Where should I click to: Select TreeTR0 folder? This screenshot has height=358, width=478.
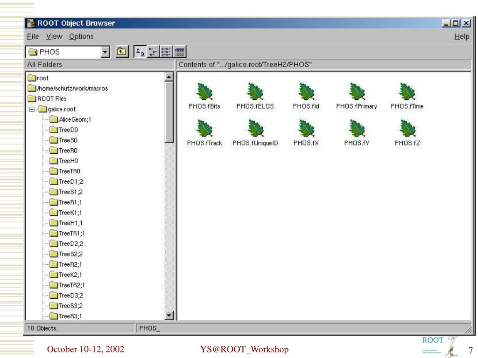(65, 171)
